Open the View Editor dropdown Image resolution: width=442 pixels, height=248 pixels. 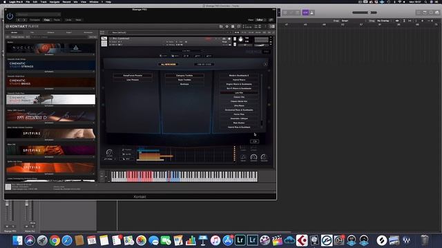pyautogui.click(x=261, y=20)
